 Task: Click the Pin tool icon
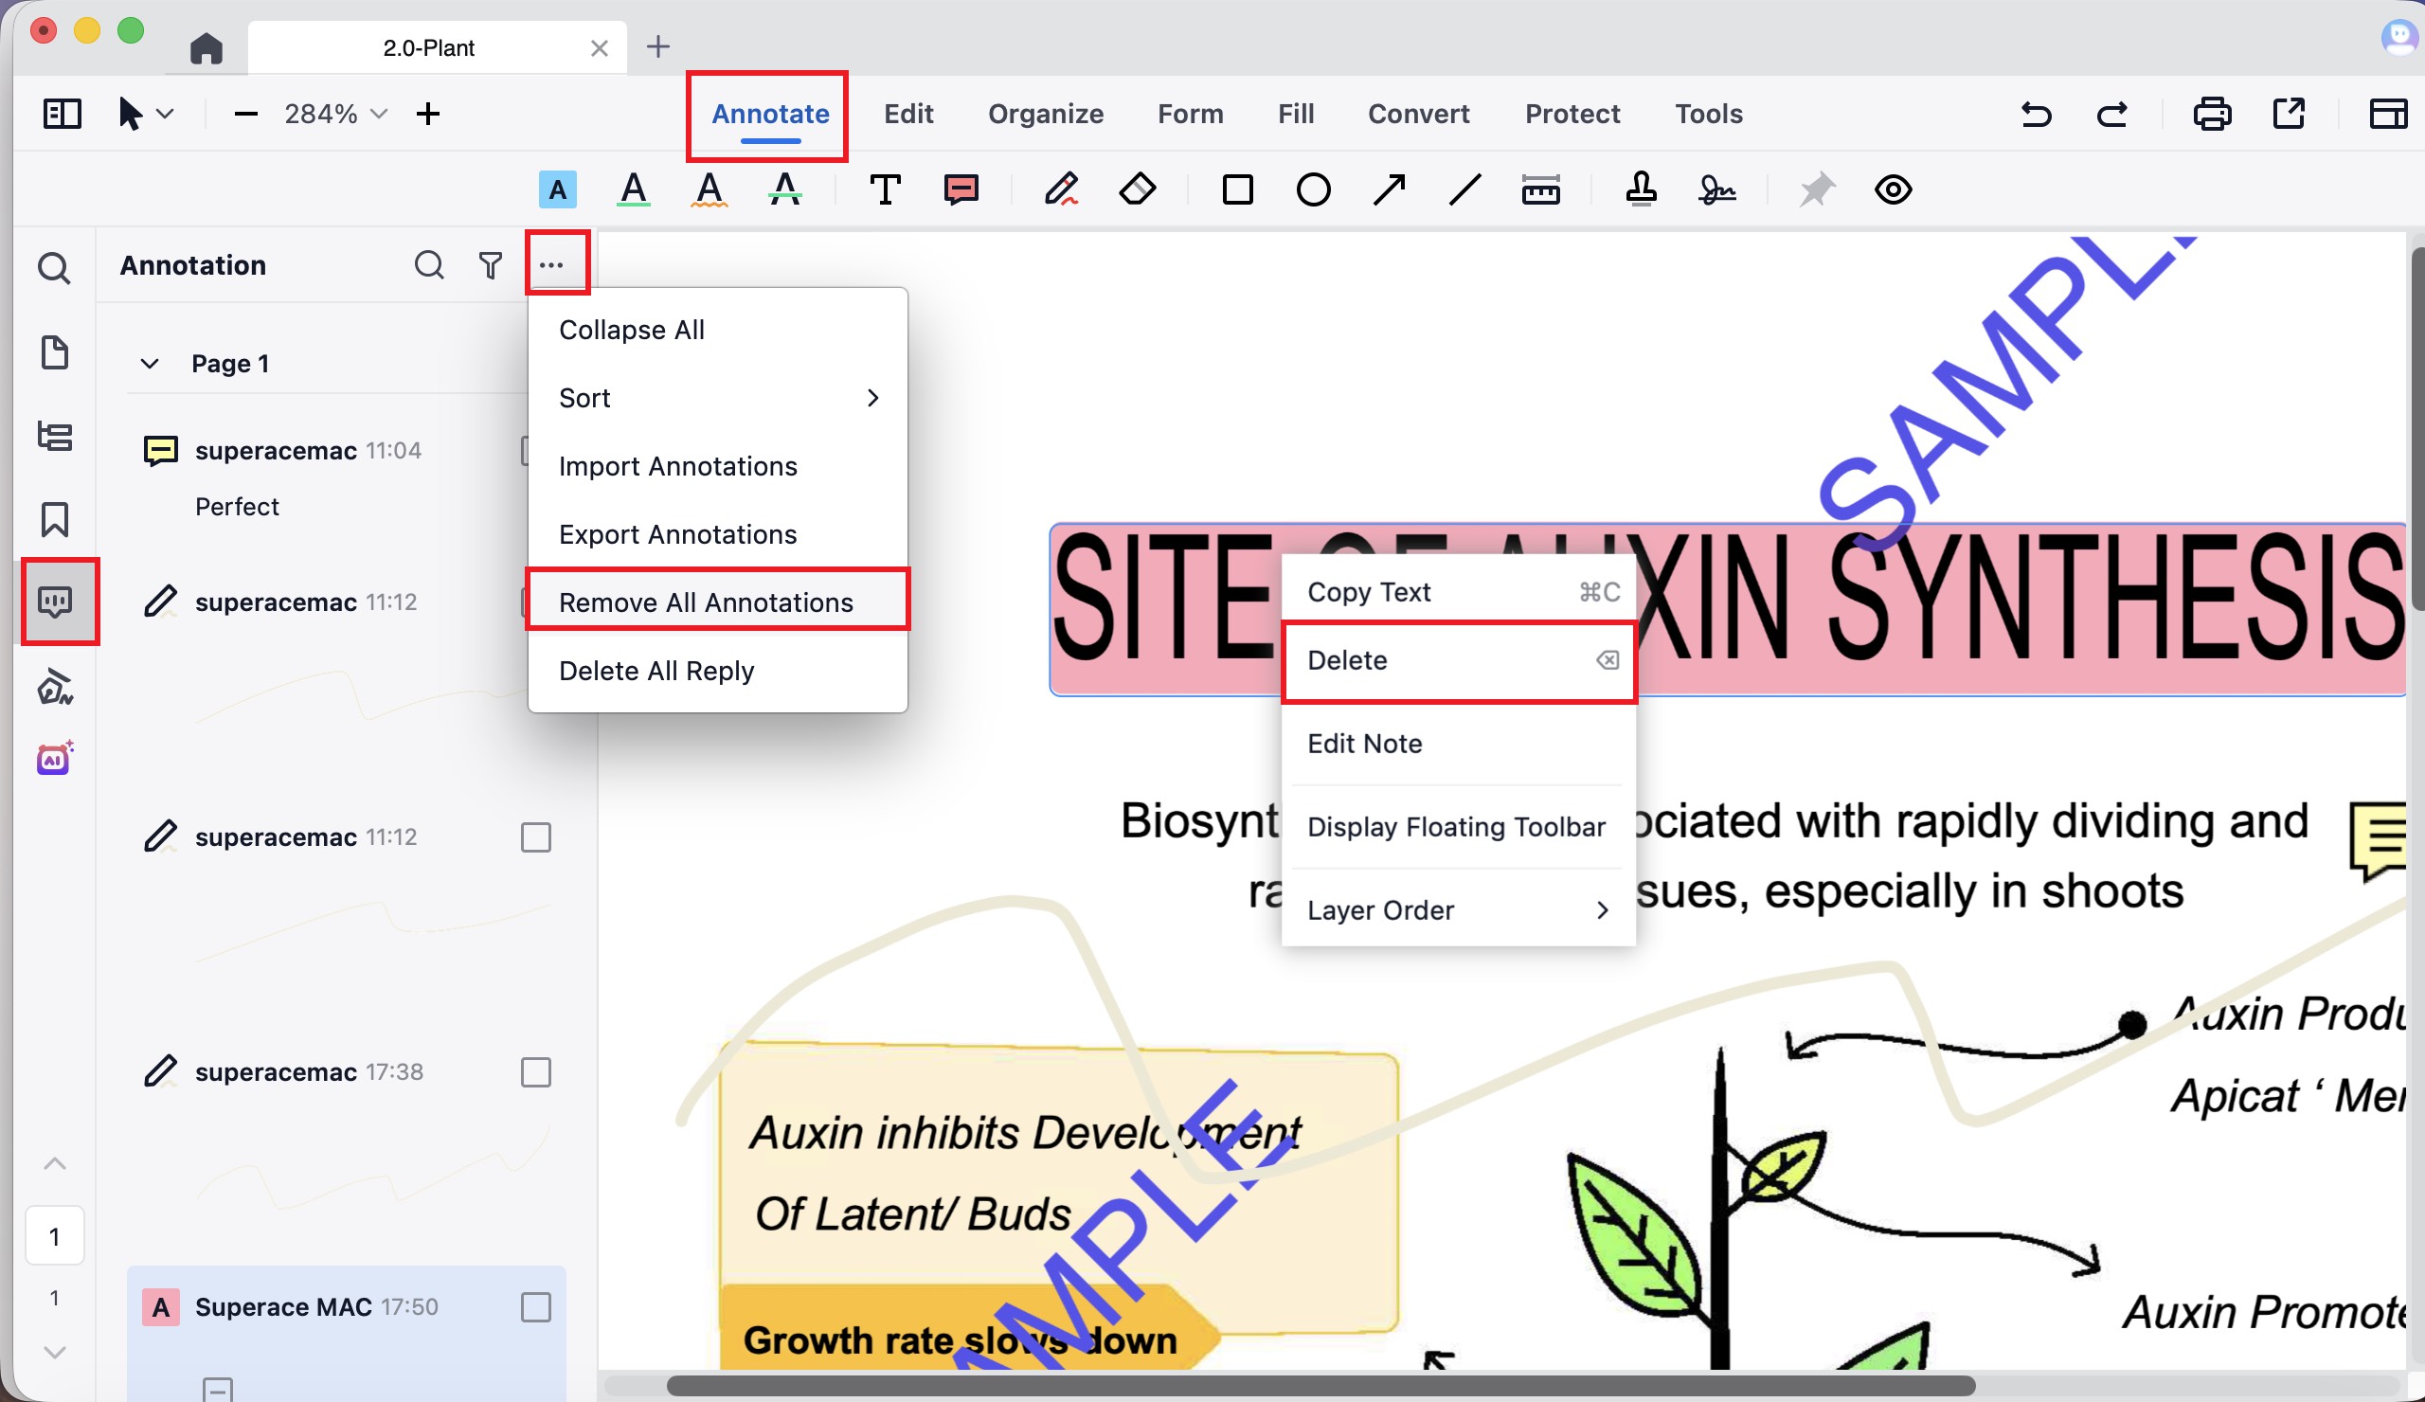pos(1817,189)
